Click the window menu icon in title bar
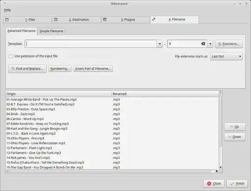 tap(5, 3)
